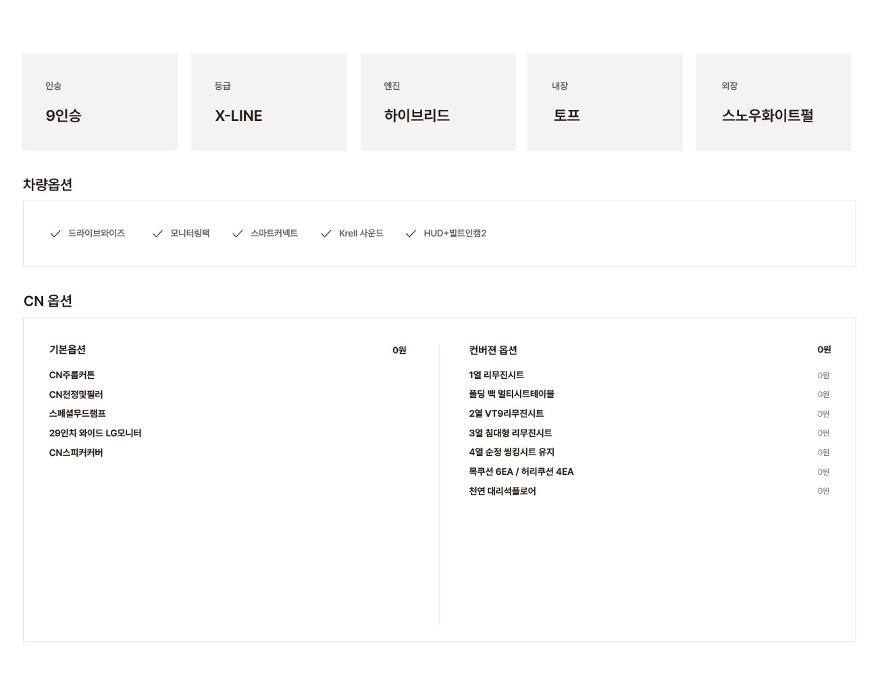Select the 하이브리드 engine card
Viewport: 878px width, 695px height.
[x=438, y=103]
